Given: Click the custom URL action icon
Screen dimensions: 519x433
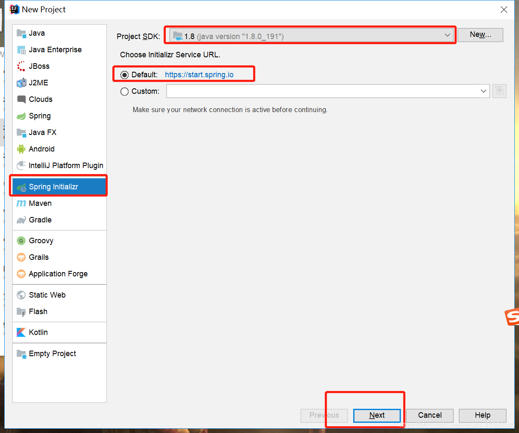Looking at the screenshot, I should [499, 91].
